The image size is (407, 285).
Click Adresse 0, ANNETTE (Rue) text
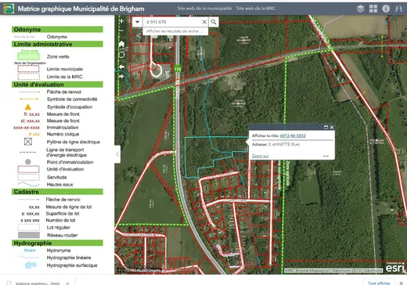click(x=276, y=144)
